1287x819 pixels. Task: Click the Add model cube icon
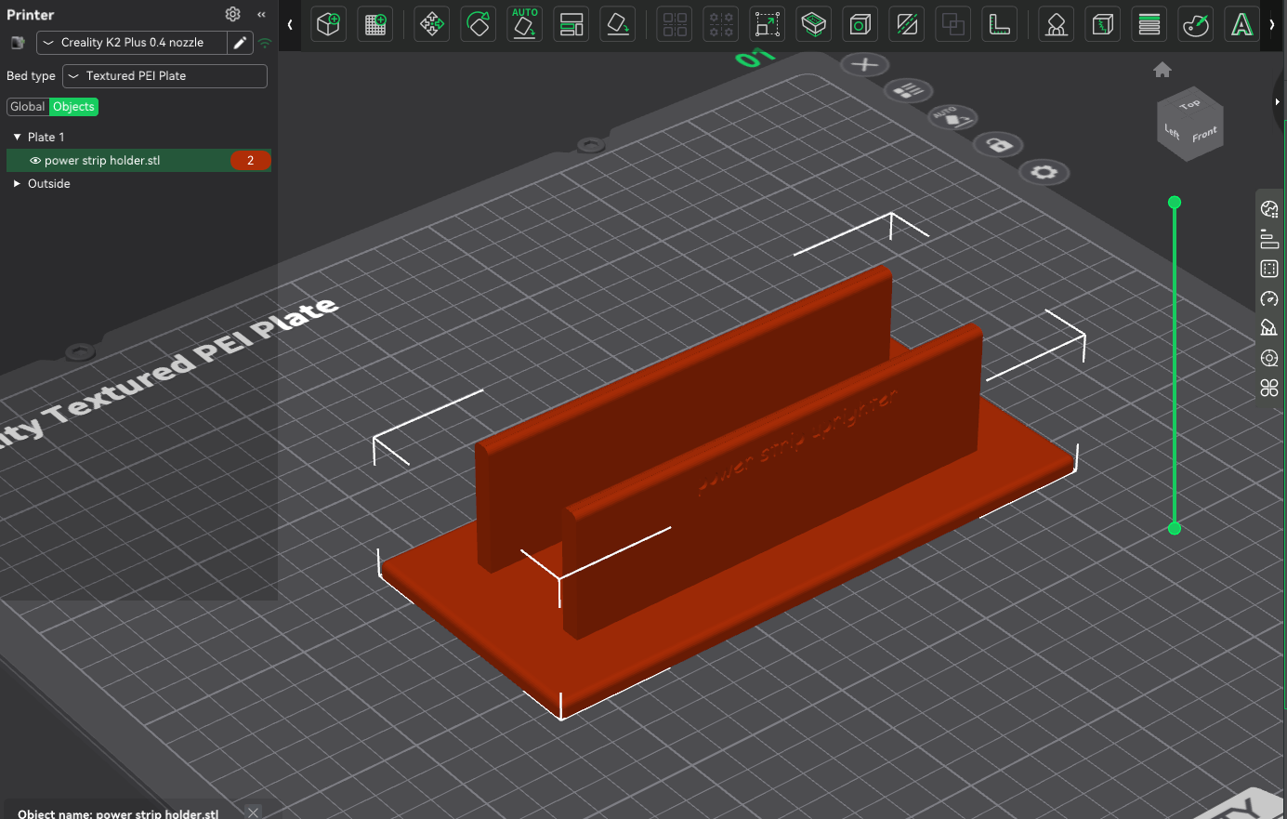(x=328, y=24)
